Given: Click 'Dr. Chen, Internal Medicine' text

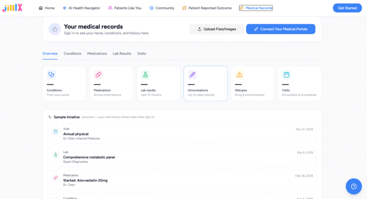Looking at the screenshot, I should (x=81, y=139).
